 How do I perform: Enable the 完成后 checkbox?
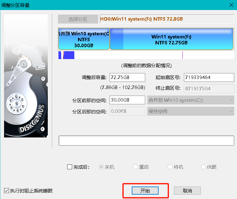pyautogui.click(x=70, y=167)
